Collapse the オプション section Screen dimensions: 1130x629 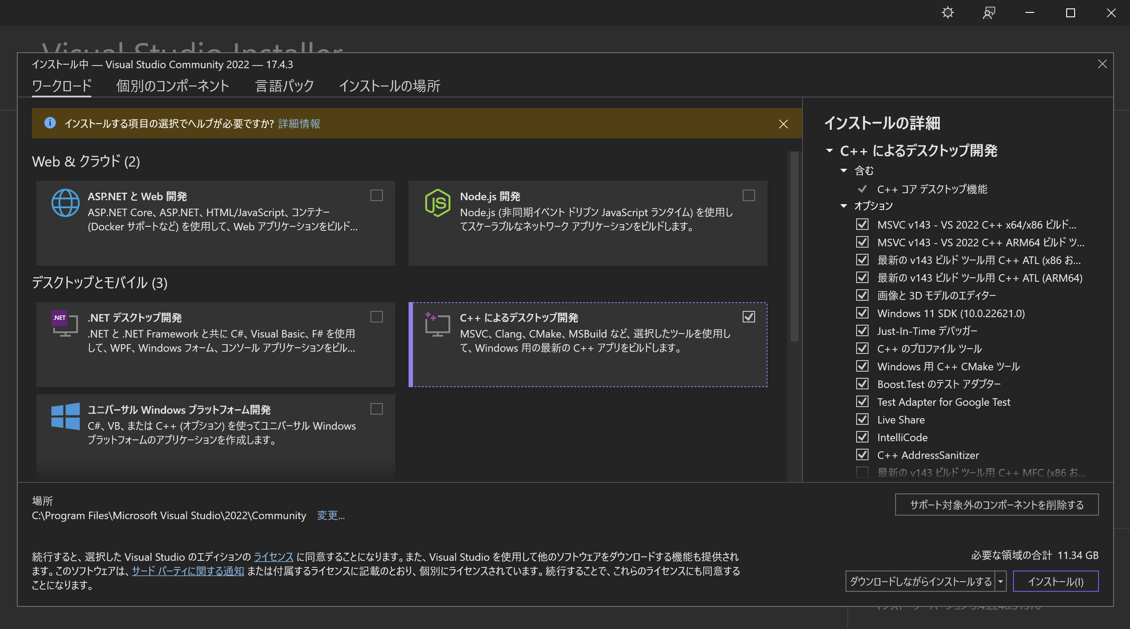point(843,206)
